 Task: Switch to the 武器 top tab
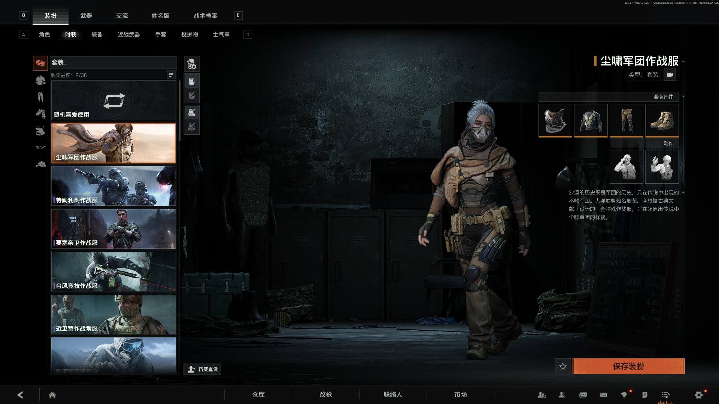pyautogui.click(x=86, y=16)
